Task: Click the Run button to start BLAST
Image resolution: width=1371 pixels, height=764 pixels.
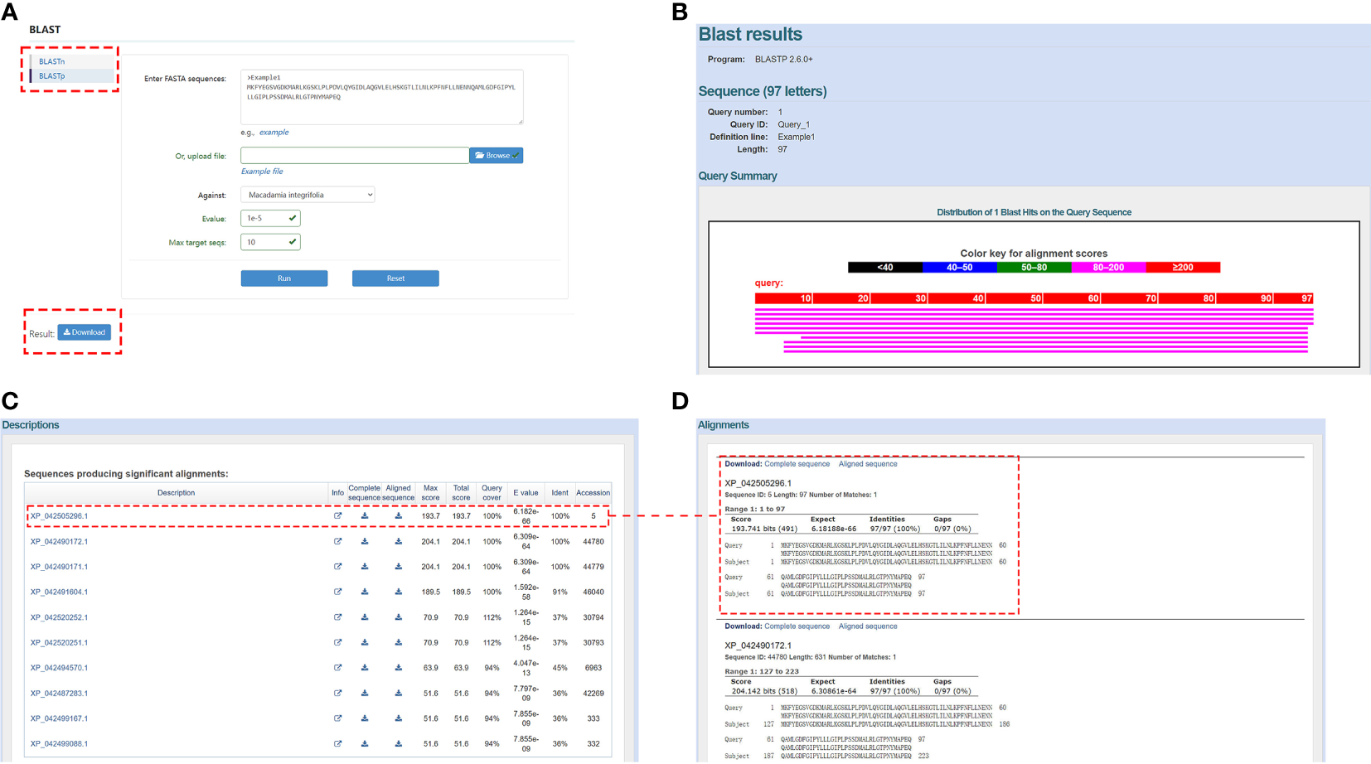Action: 283,278
